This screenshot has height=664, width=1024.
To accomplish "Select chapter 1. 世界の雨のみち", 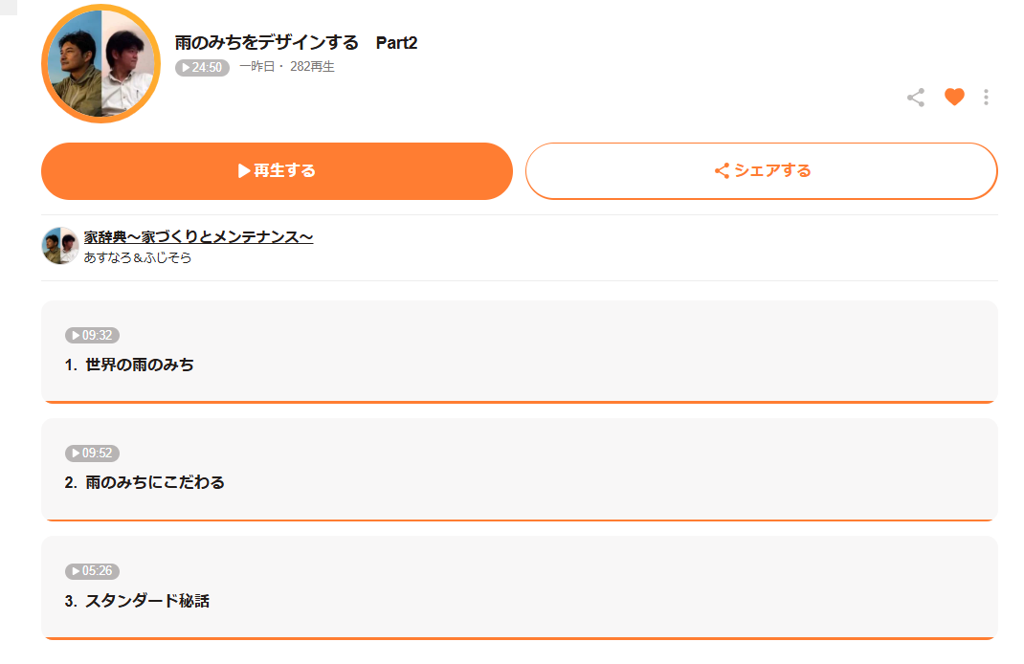I will click(129, 365).
